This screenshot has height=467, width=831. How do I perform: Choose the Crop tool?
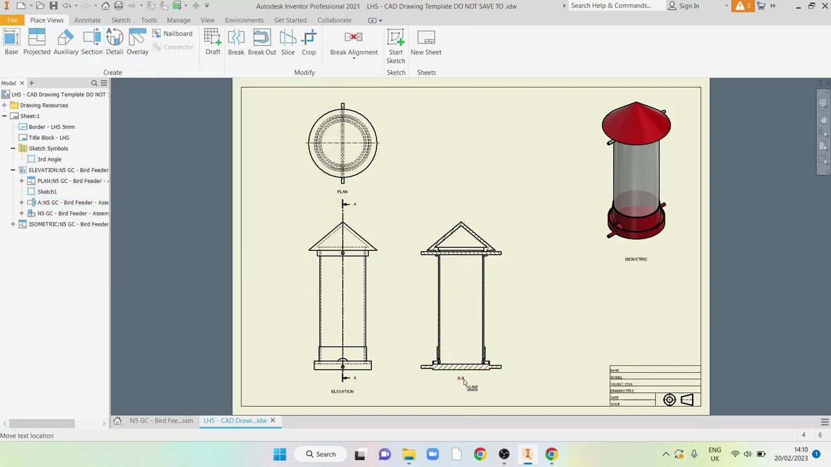coord(308,43)
